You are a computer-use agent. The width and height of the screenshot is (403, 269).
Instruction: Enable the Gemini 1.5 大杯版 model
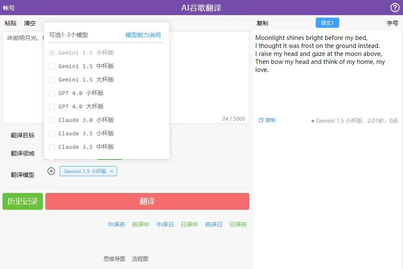52,79
